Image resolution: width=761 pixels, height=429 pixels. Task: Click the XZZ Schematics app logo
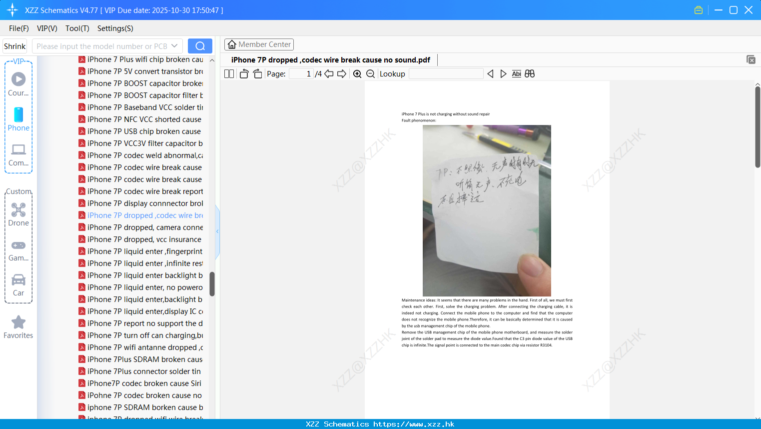click(12, 10)
